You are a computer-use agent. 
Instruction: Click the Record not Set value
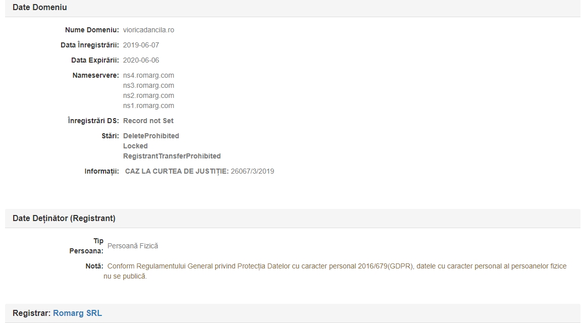pyautogui.click(x=148, y=121)
